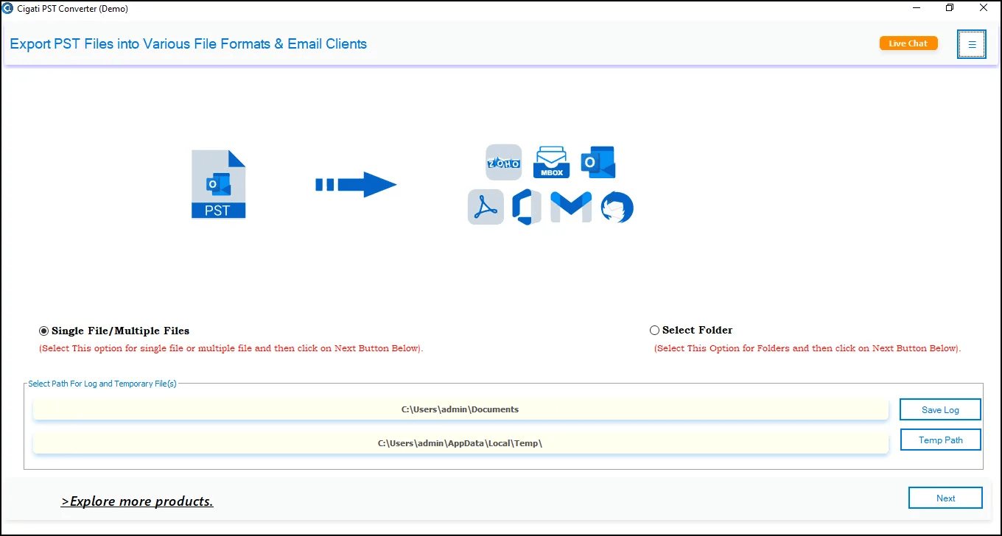The image size is (1002, 536).
Task: Click the PST file icon
Action: (x=218, y=184)
